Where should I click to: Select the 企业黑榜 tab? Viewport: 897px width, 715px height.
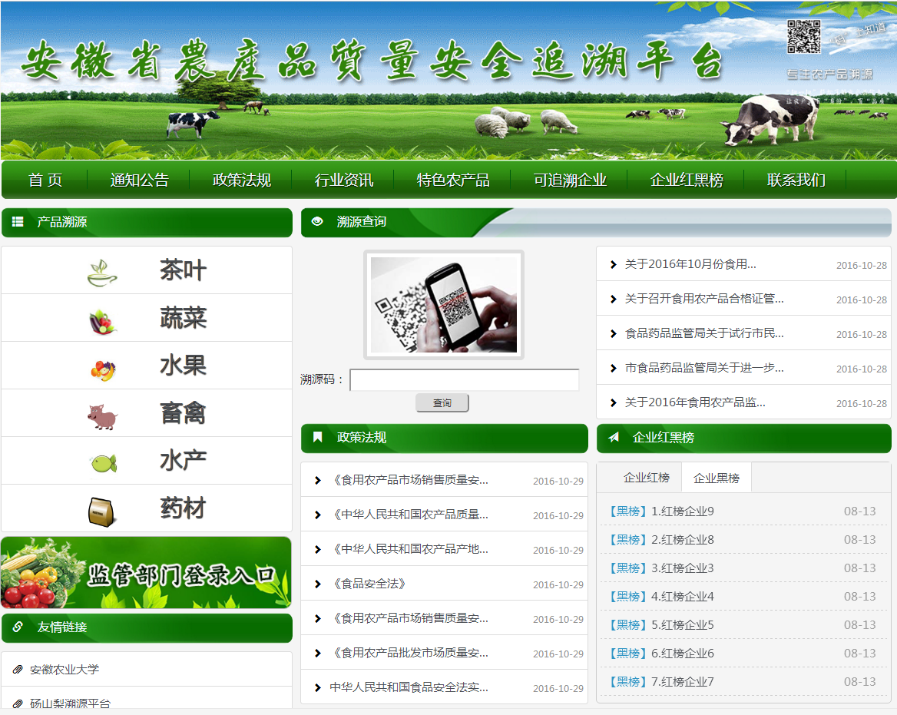click(x=716, y=478)
